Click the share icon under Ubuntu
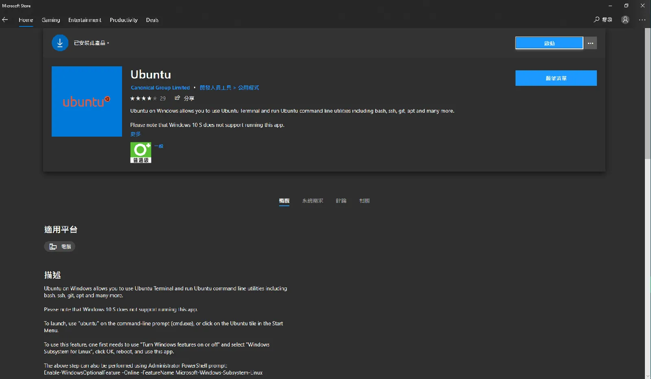This screenshot has width=651, height=379. coord(177,98)
